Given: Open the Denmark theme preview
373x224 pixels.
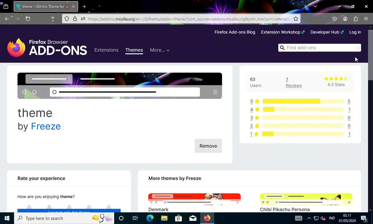Looking at the screenshot, I should pos(194,199).
